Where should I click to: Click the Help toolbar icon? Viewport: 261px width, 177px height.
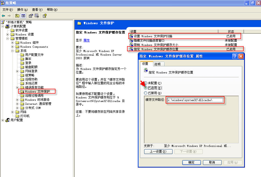click(x=45, y=16)
